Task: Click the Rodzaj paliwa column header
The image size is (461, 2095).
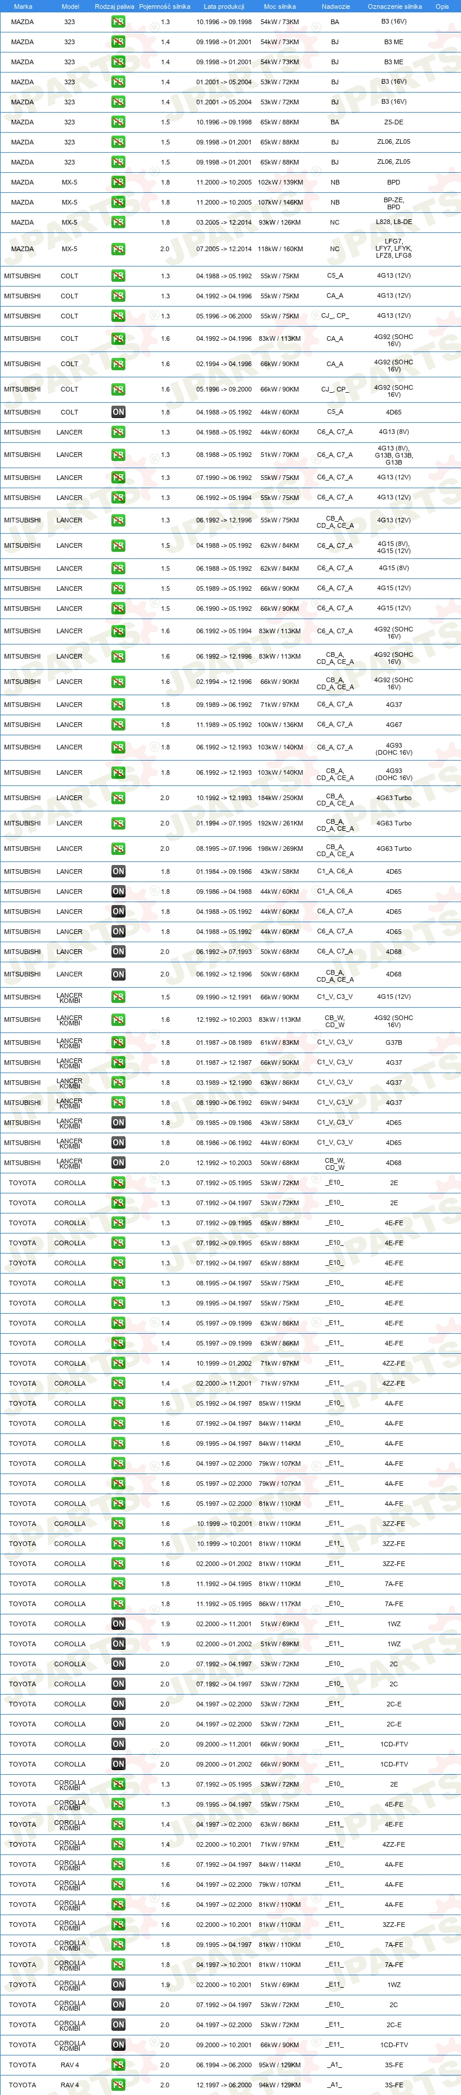Action: pos(114,6)
